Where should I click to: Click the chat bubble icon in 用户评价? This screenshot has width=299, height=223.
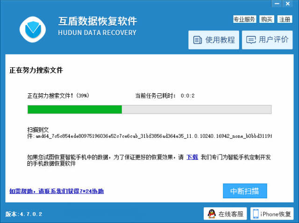251,40
